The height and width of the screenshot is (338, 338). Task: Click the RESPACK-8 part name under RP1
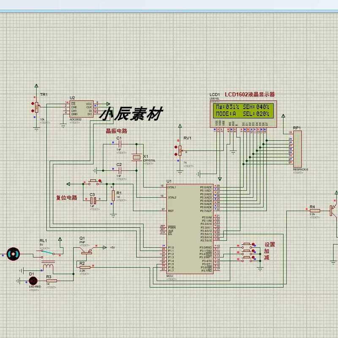[x=300, y=170]
